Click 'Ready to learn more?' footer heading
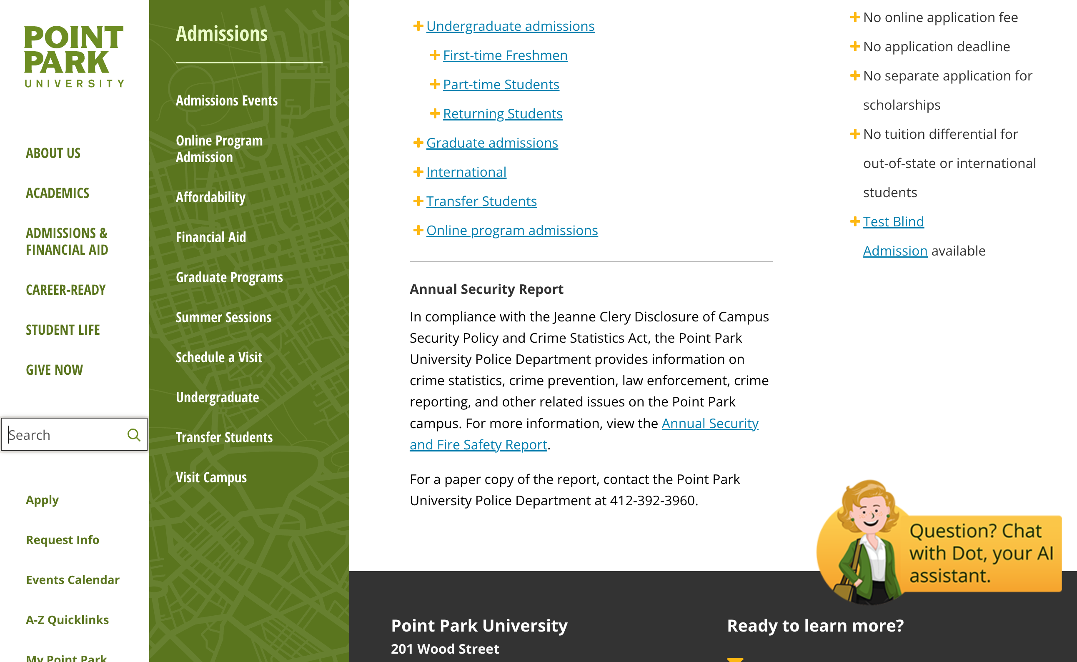 click(x=815, y=626)
